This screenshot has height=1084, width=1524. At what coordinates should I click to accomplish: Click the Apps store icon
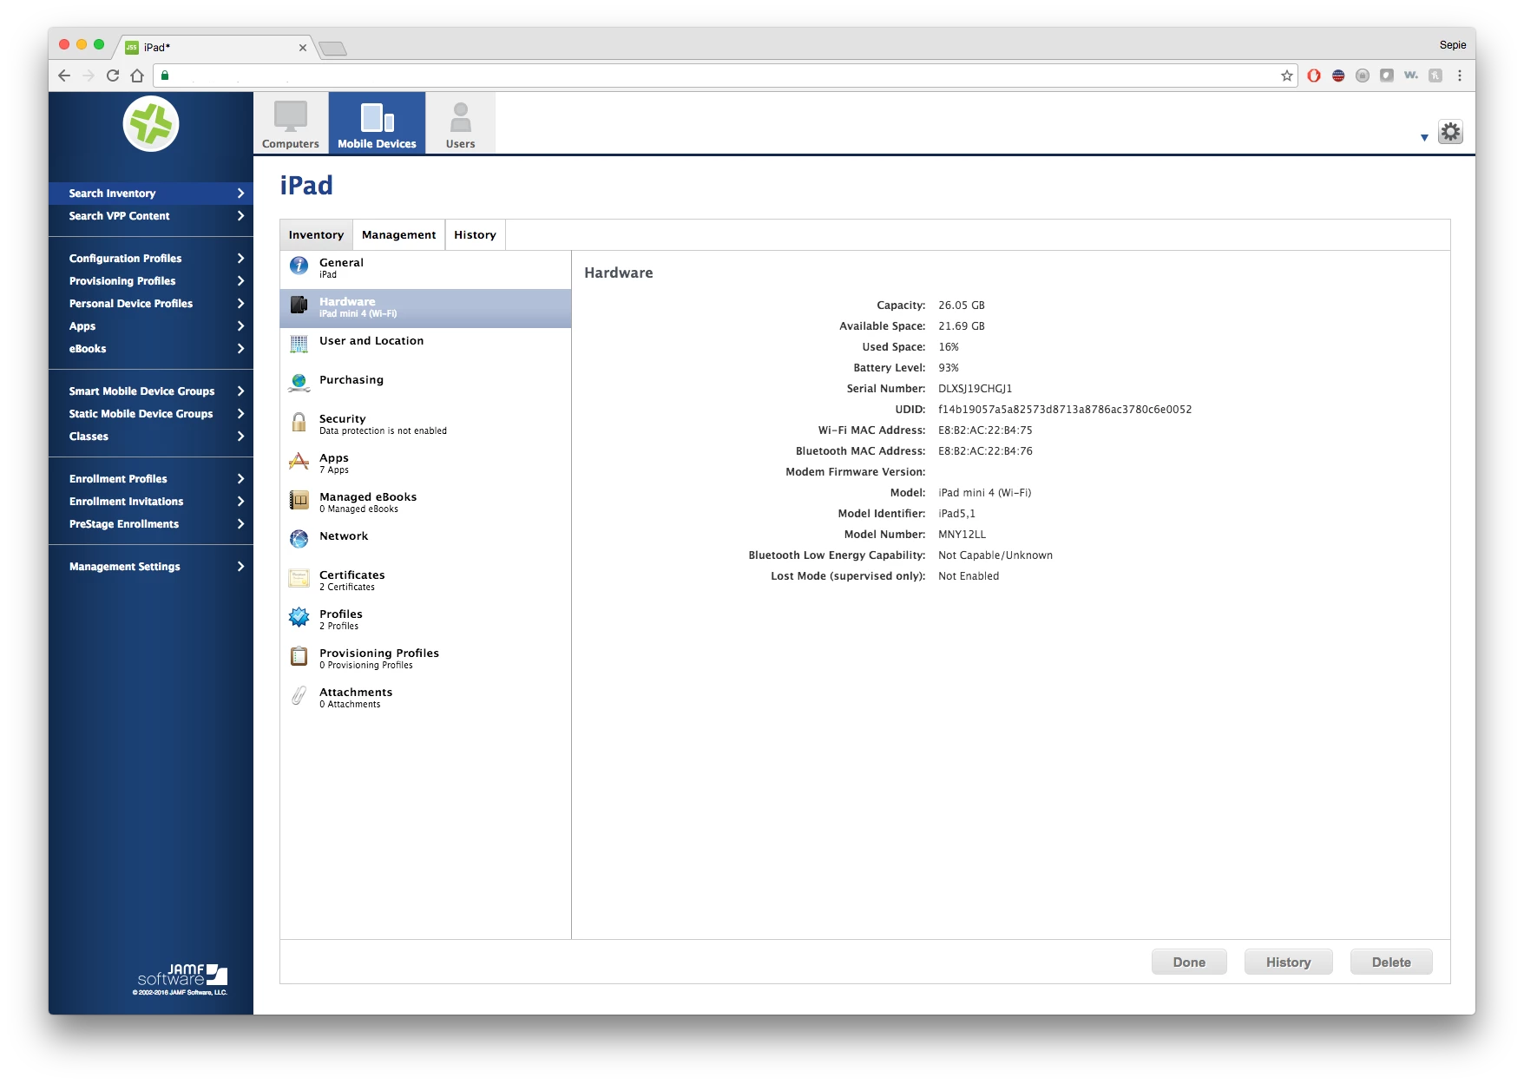(299, 461)
